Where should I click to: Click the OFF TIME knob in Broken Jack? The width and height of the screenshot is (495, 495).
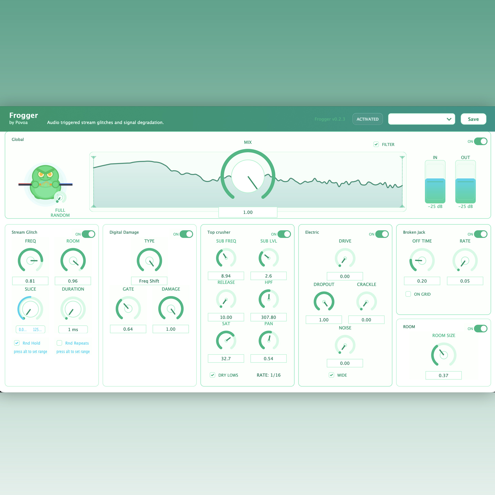point(422,261)
